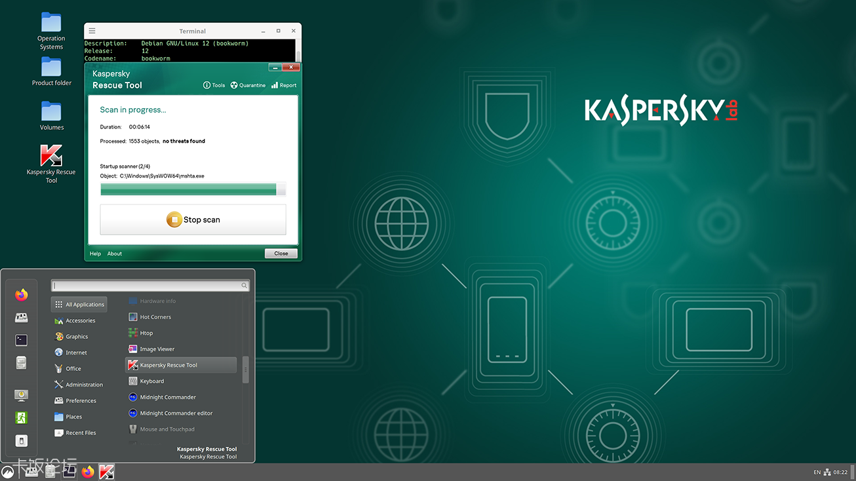Click the green log out icon
The width and height of the screenshot is (856, 481).
coord(22,418)
